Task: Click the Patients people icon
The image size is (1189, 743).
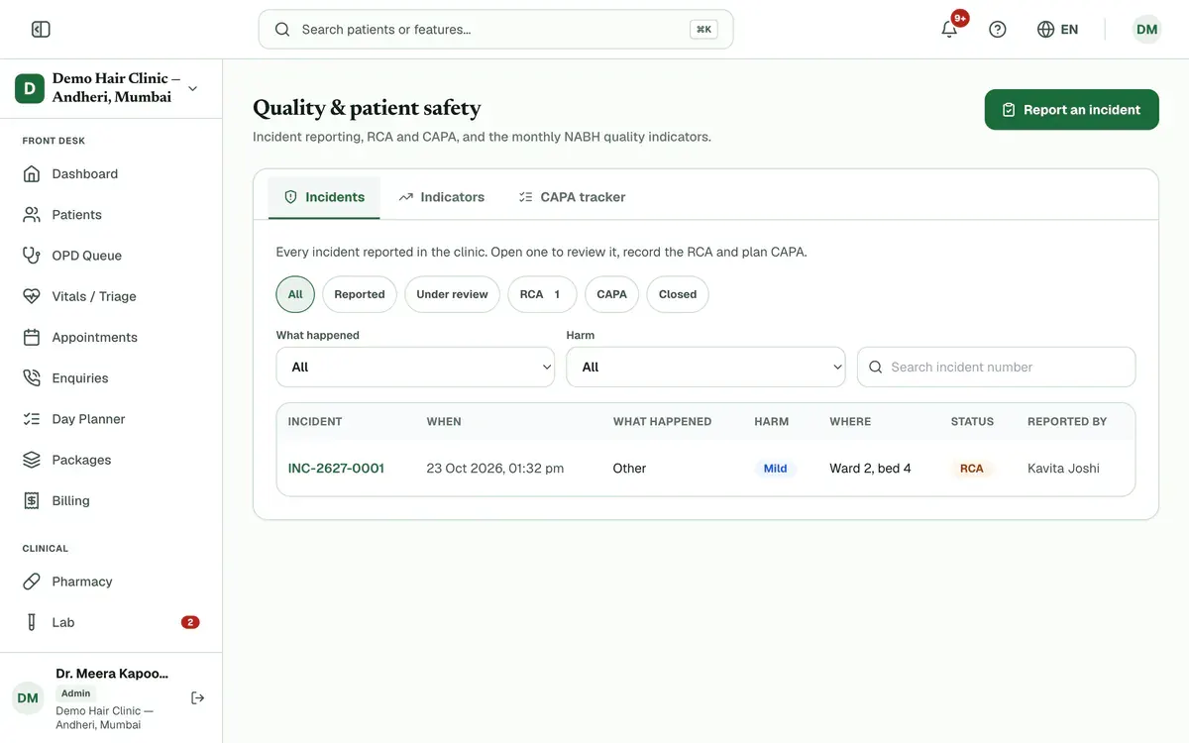Action: tap(32, 214)
